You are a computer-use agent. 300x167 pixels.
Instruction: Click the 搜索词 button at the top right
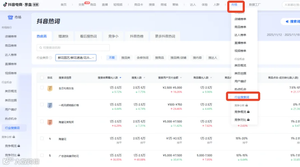(291, 21)
